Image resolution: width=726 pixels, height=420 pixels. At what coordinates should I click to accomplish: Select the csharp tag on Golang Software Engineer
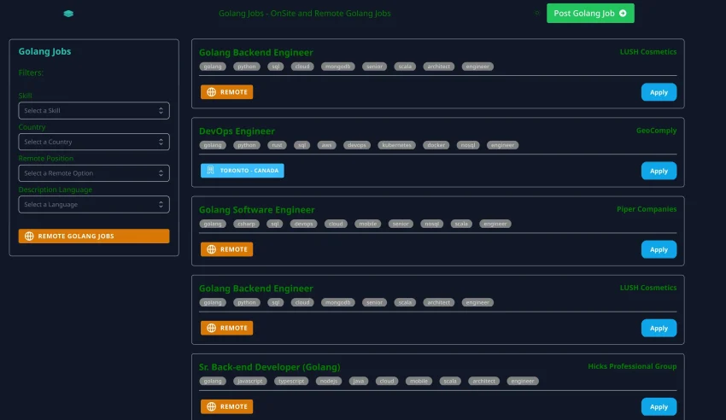[246, 224]
